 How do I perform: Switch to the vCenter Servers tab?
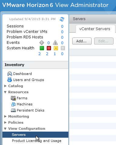pos(95,29)
